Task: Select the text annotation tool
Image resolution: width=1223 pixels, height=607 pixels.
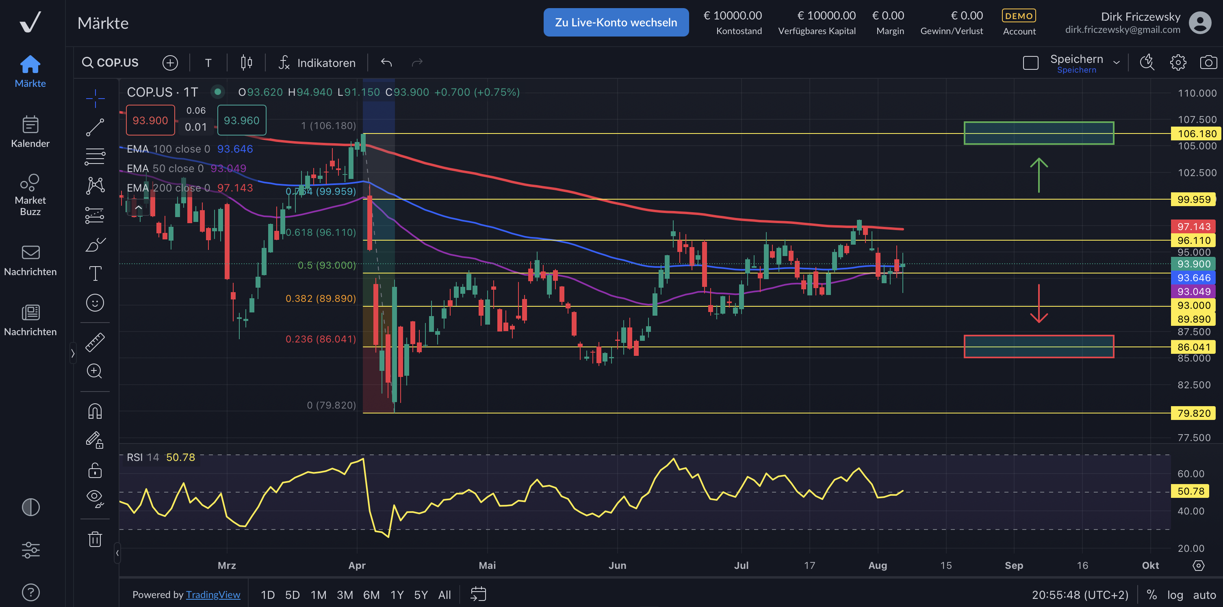Action: point(95,273)
